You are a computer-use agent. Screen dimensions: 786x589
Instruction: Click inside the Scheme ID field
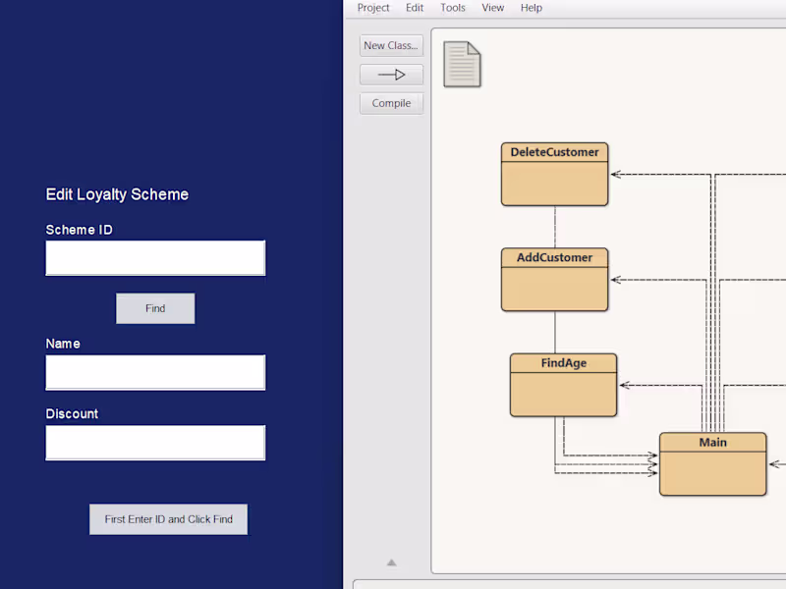155,257
